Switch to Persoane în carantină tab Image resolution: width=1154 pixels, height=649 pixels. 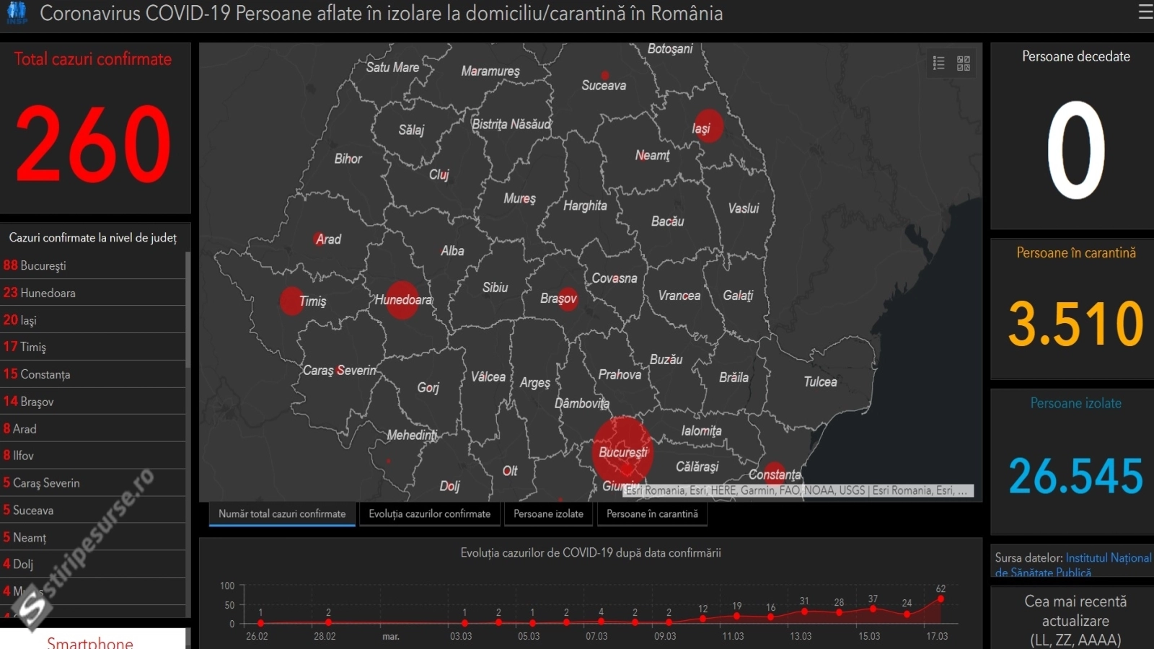coord(652,514)
